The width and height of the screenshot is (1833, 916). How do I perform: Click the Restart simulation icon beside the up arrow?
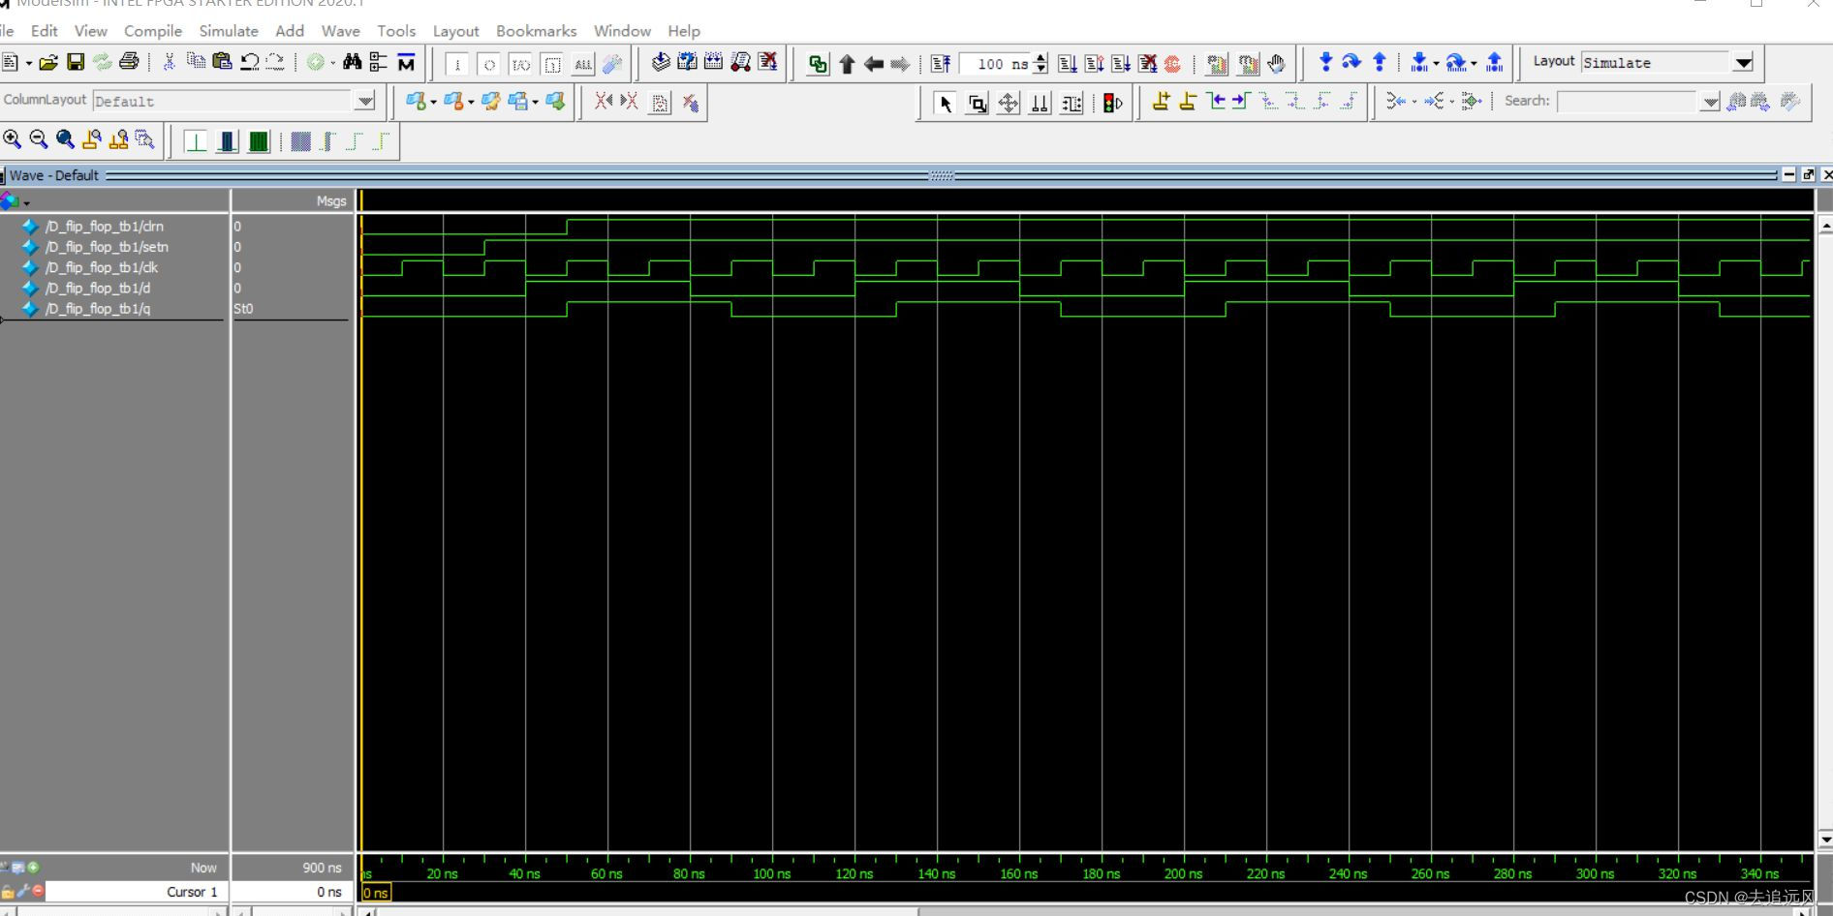pyautogui.click(x=819, y=64)
